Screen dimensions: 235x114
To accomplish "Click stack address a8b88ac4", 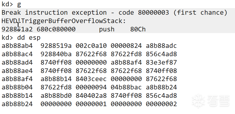I will click(17, 54).
